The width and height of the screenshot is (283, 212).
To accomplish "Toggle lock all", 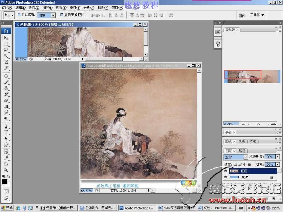I will 249,164.
